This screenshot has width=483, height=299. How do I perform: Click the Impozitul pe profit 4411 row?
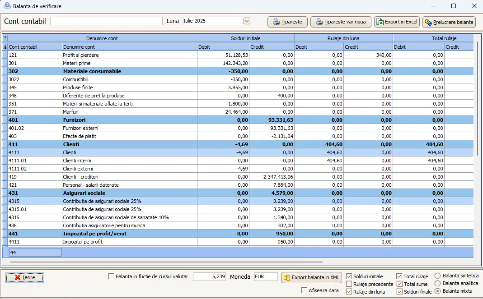(238, 242)
